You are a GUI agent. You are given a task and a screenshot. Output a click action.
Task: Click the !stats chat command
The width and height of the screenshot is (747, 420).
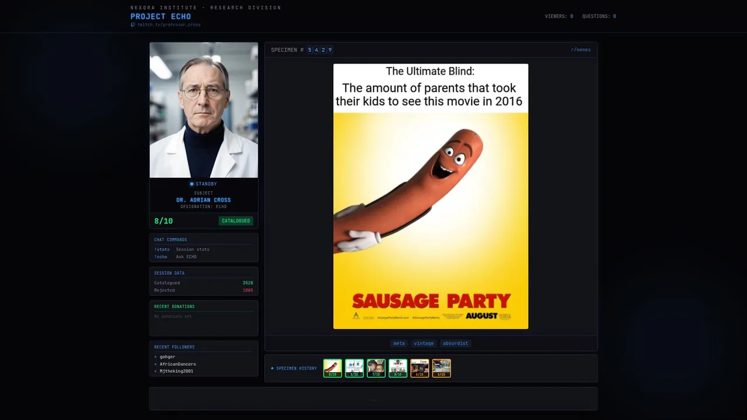pyautogui.click(x=162, y=249)
